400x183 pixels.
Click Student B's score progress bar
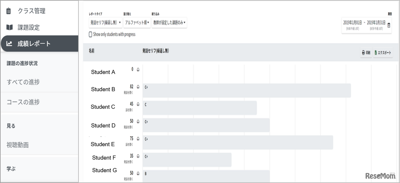247,90
